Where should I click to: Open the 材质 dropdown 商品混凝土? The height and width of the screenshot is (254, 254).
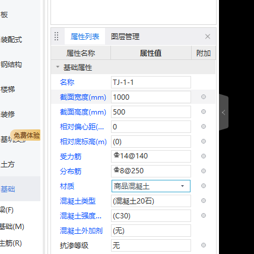(x=151, y=186)
